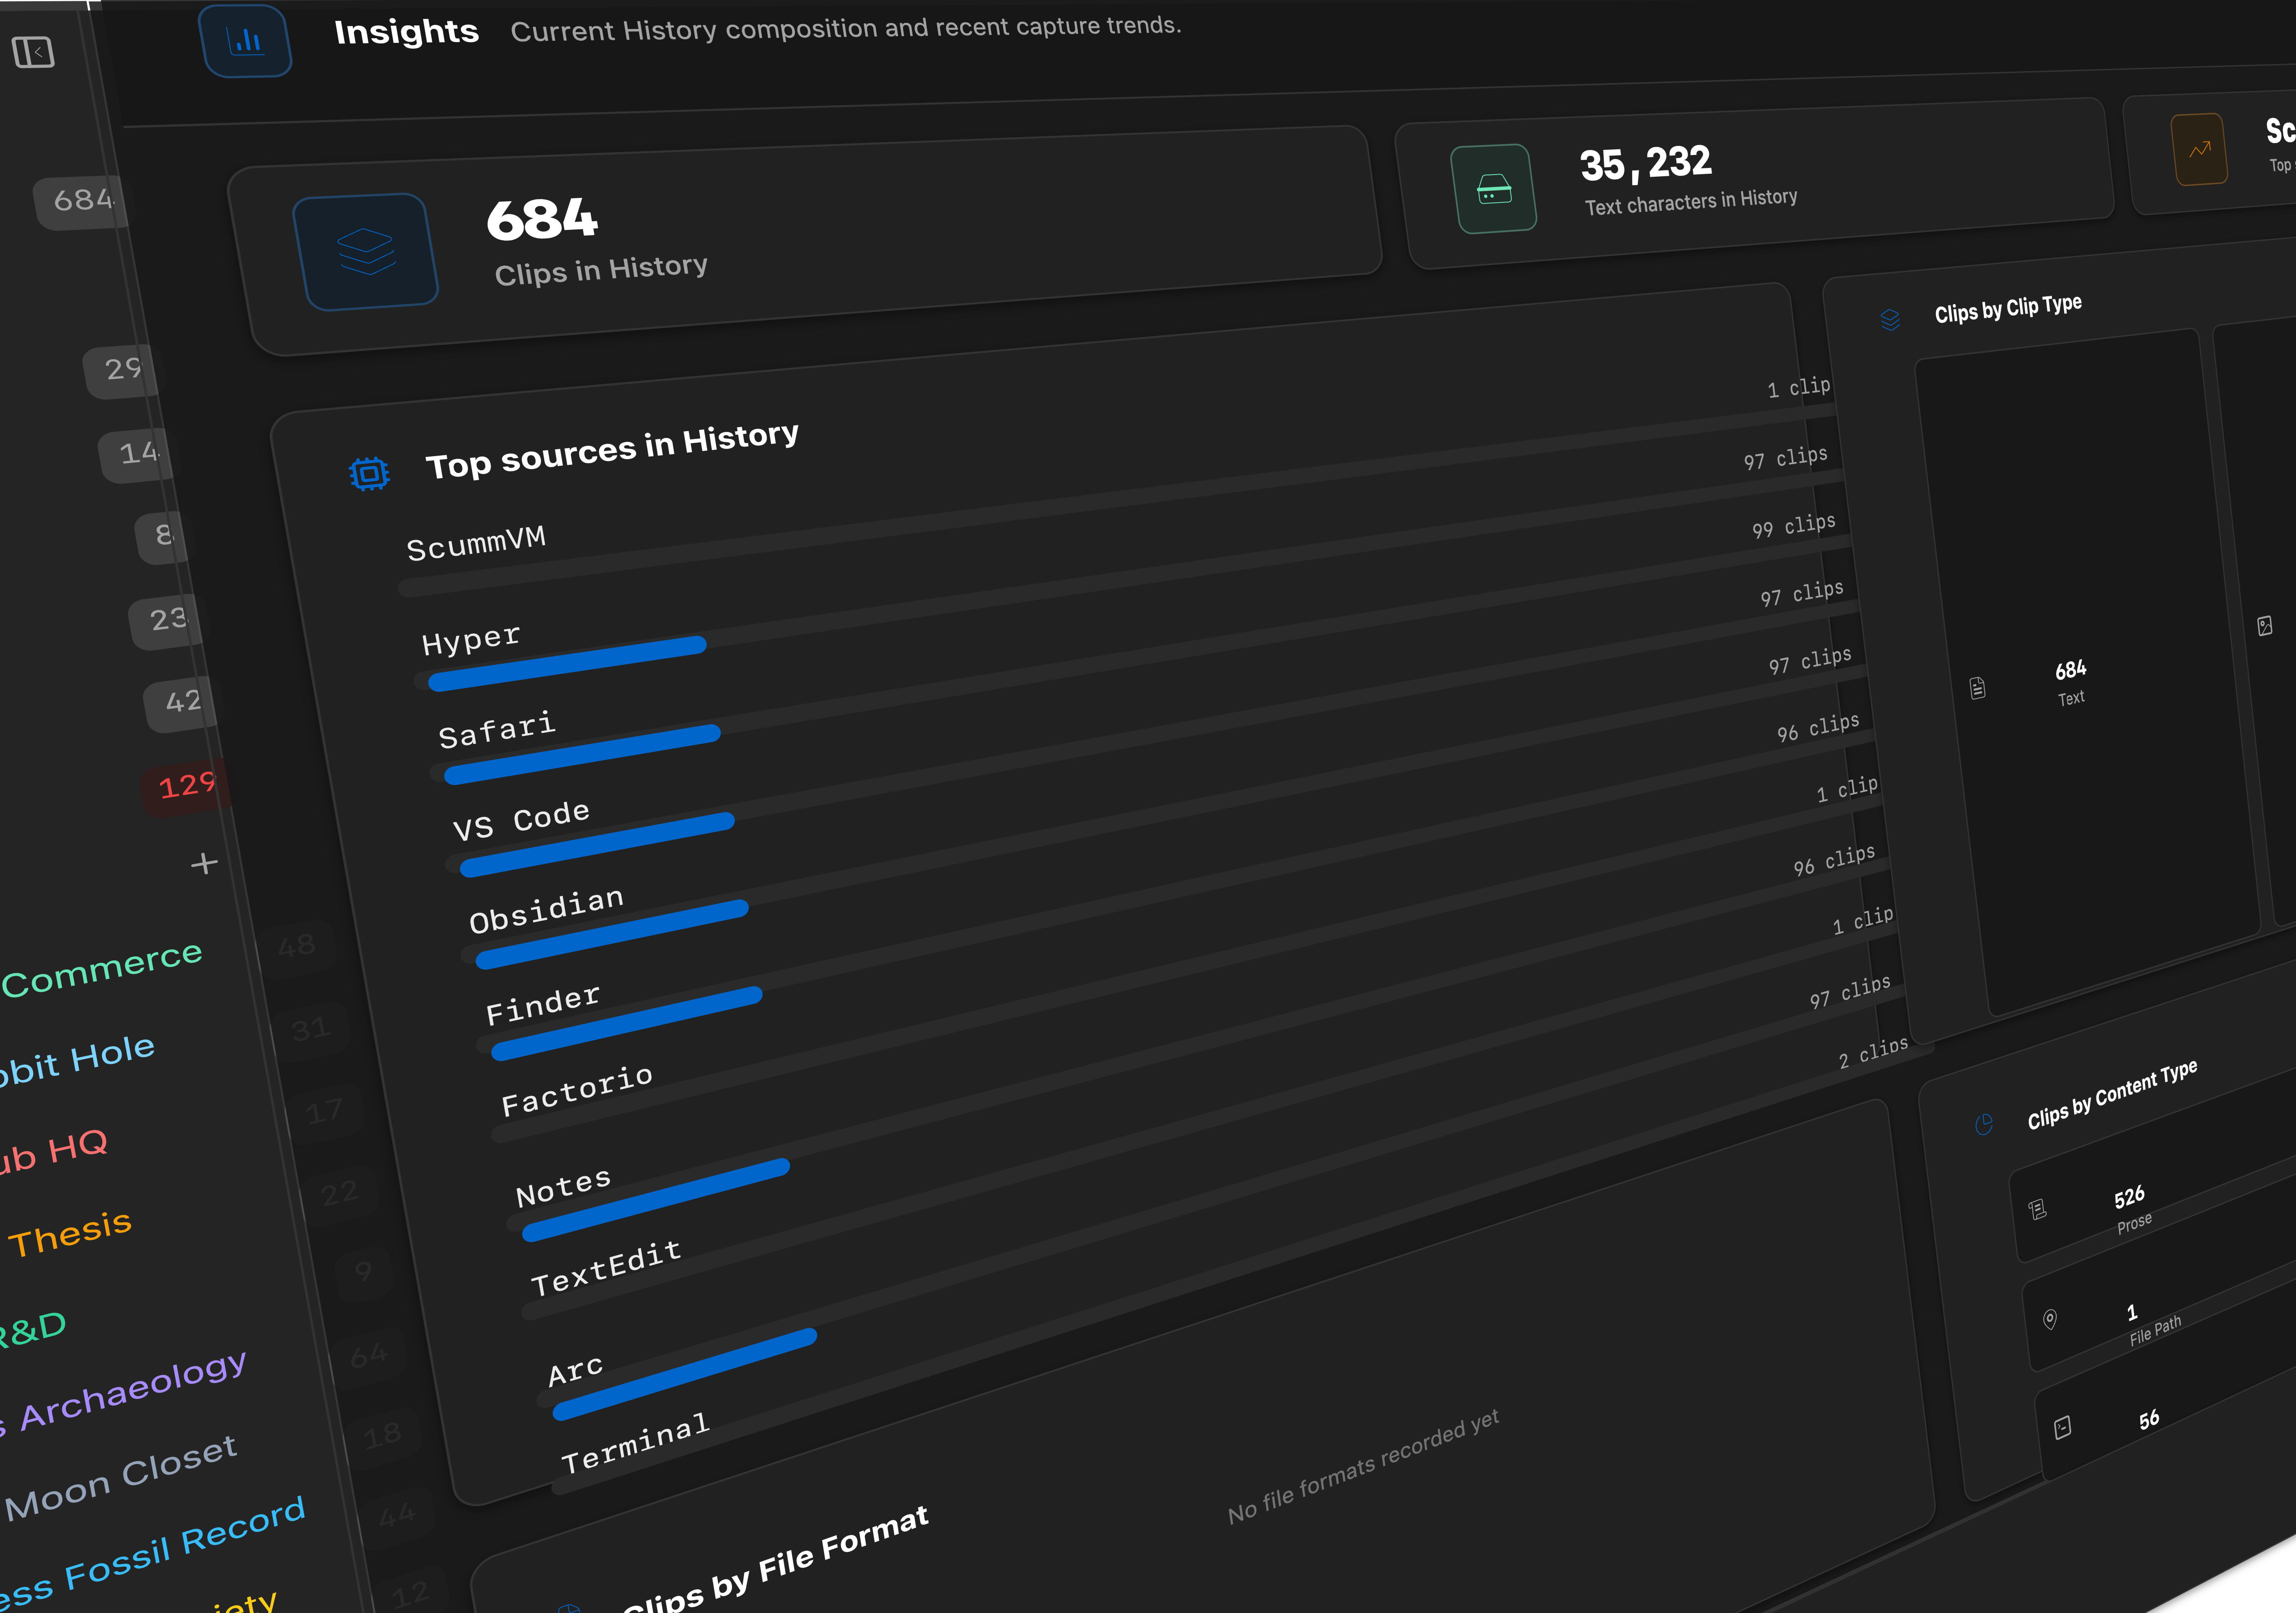Click the Insights bar chart icon
Viewport: 2296px width, 1613px height.
[245, 41]
